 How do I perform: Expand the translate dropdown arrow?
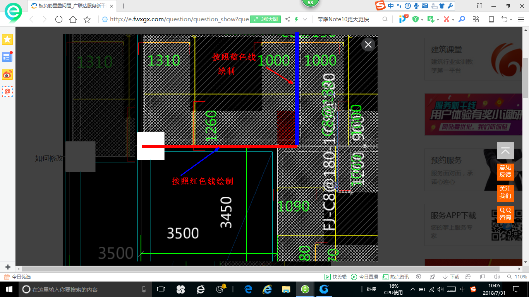(x=438, y=20)
